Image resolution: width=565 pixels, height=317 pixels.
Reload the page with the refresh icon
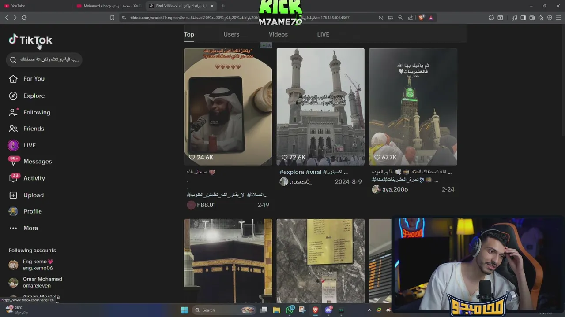pos(24,18)
